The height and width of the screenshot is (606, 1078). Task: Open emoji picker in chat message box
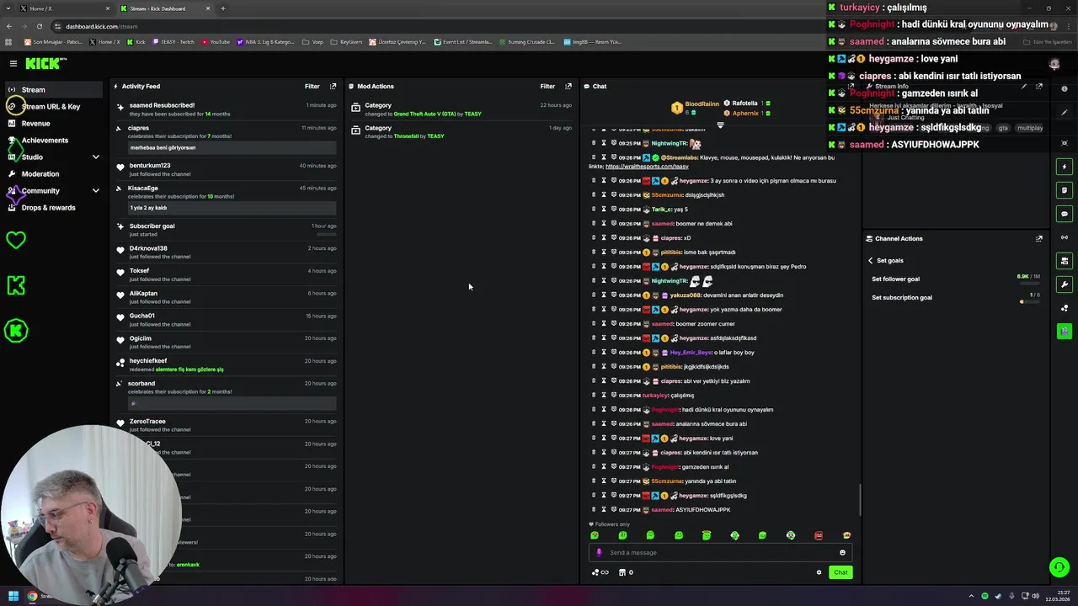pos(842,552)
